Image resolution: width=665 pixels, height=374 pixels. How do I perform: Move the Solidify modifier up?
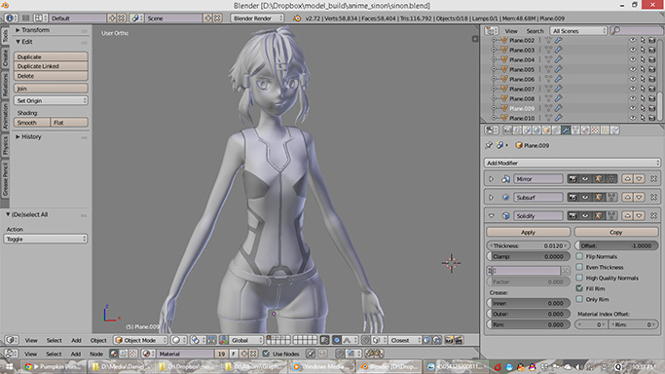click(627, 216)
